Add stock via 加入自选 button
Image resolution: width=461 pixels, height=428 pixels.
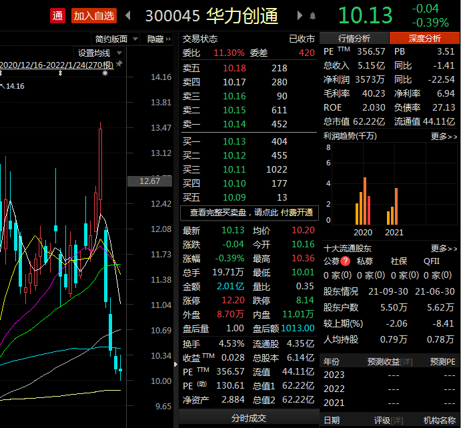click(x=94, y=15)
